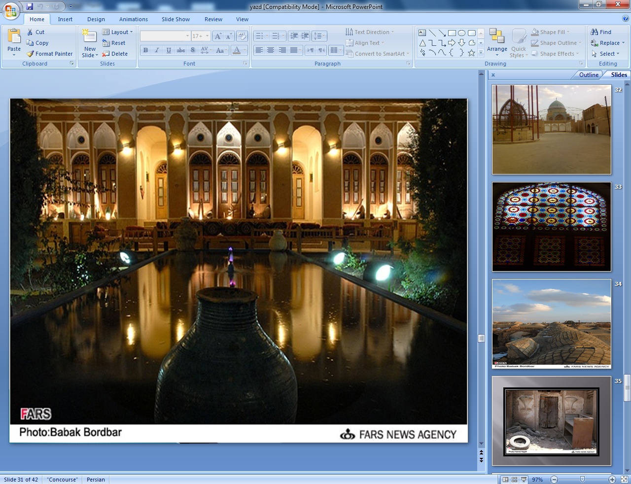This screenshot has width=631, height=484.
Task: Click the Find binoculars icon
Action: tap(595, 32)
